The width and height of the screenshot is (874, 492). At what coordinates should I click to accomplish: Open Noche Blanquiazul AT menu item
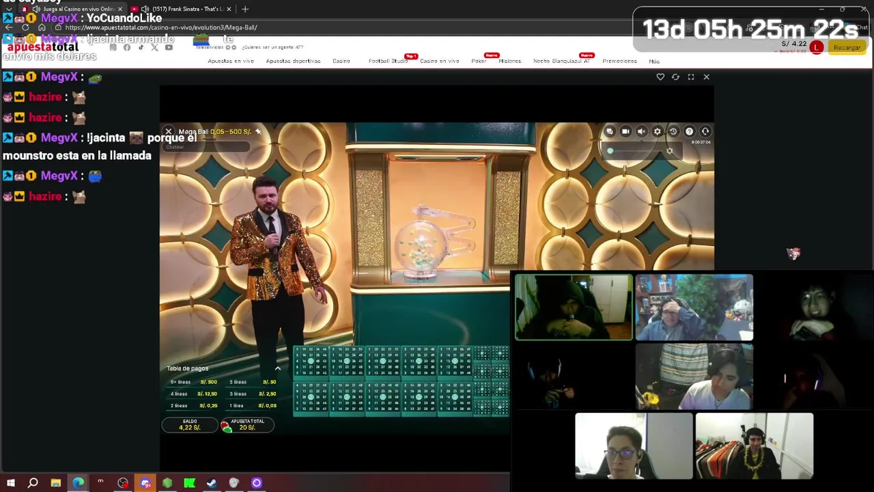[x=561, y=61]
